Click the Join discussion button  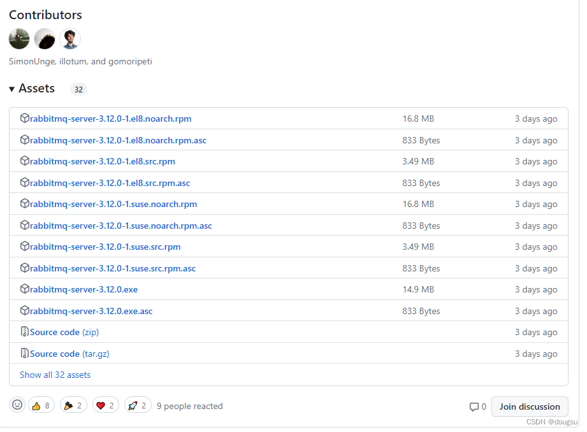[529, 407]
